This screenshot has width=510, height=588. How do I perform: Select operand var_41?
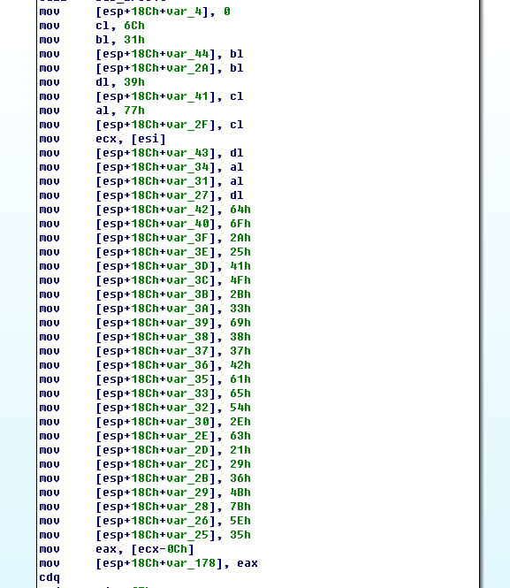(188, 96)
